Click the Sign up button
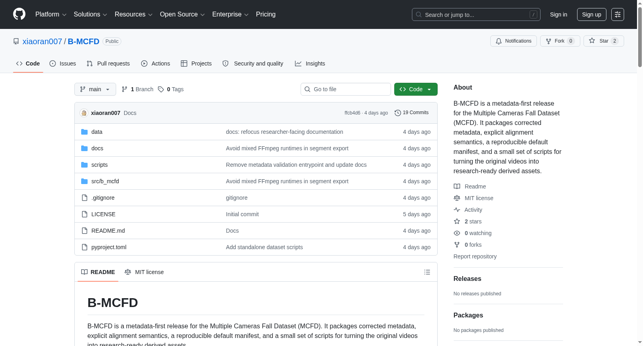 (x=592, y=14)
